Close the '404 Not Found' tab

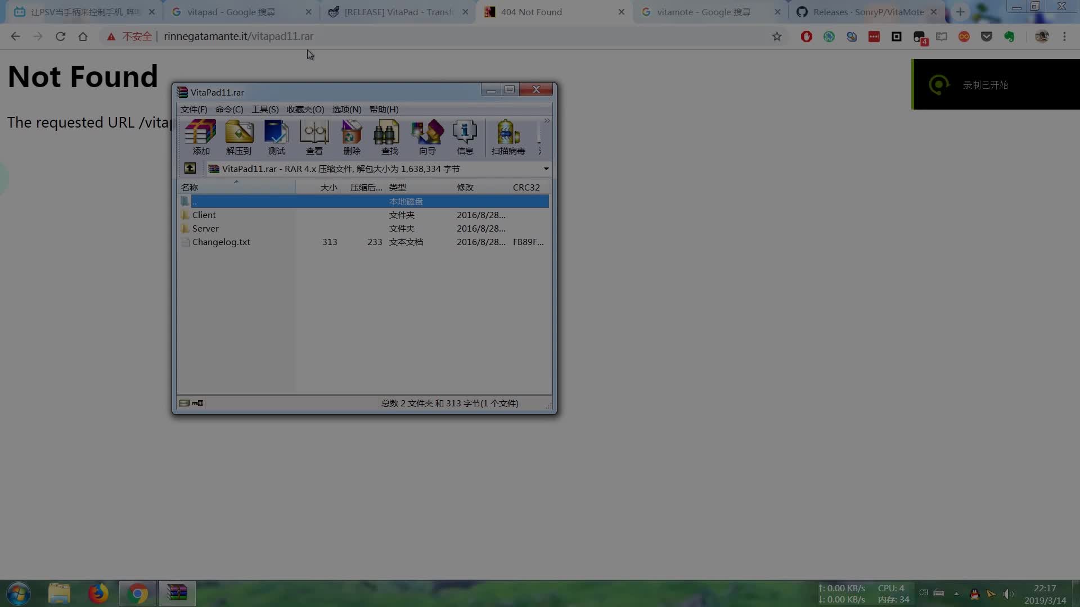point(621,12)
